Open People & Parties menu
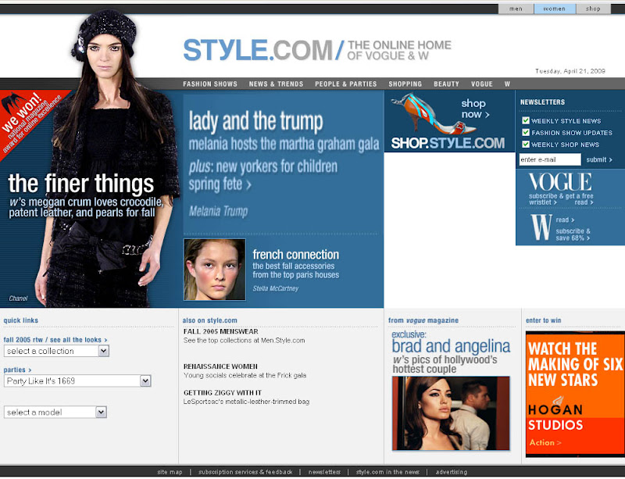The width and height of the screenshot is (625, 479). [345, 84]
